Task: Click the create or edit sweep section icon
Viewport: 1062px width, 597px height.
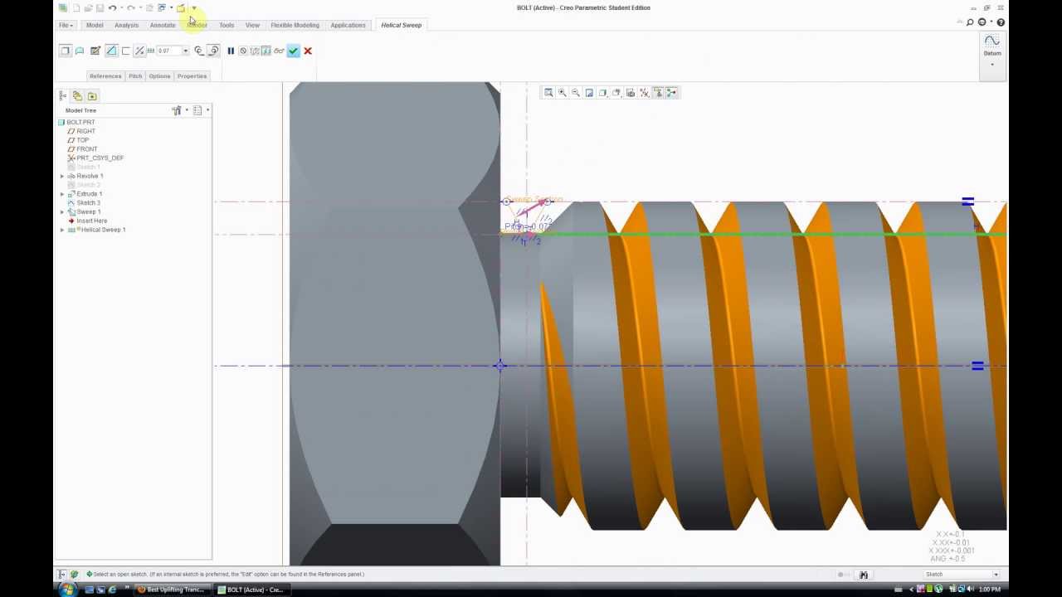Action: [x=95, y=51]
